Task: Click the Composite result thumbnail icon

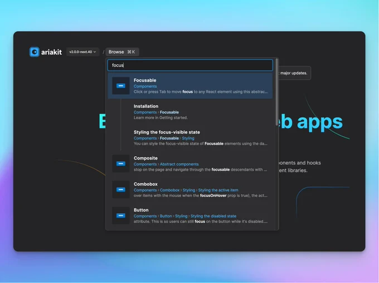Action: [120, 163]
